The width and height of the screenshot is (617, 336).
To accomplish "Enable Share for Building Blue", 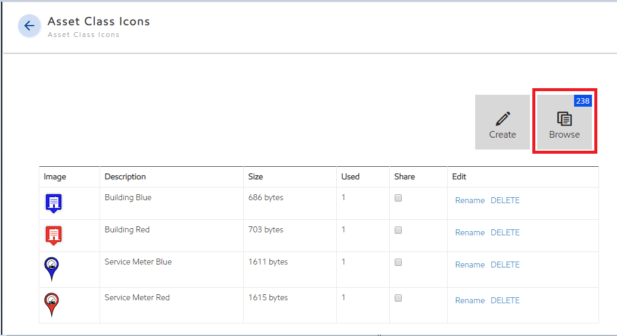I will coord(398,198).
